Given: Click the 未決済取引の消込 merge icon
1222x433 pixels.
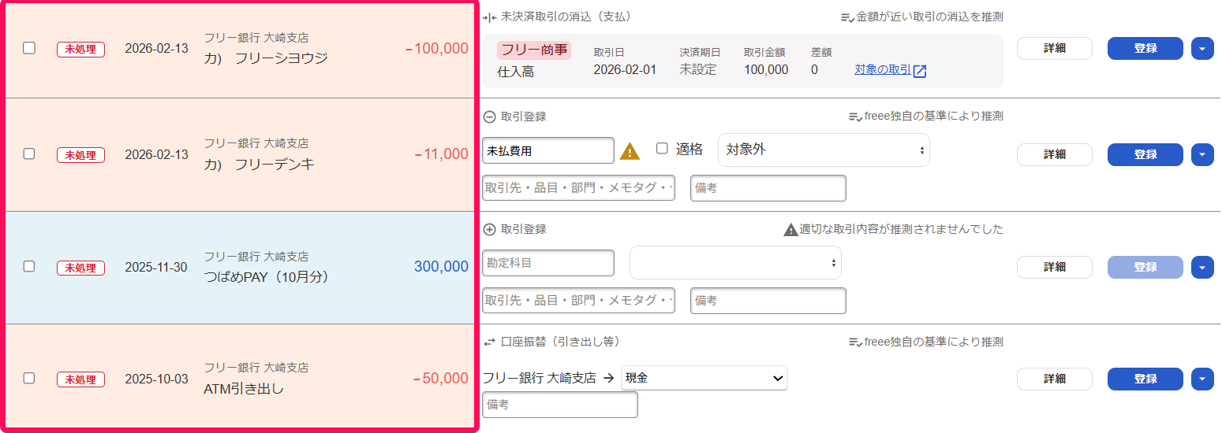Looking at the screenshot, I should (489, 17).
